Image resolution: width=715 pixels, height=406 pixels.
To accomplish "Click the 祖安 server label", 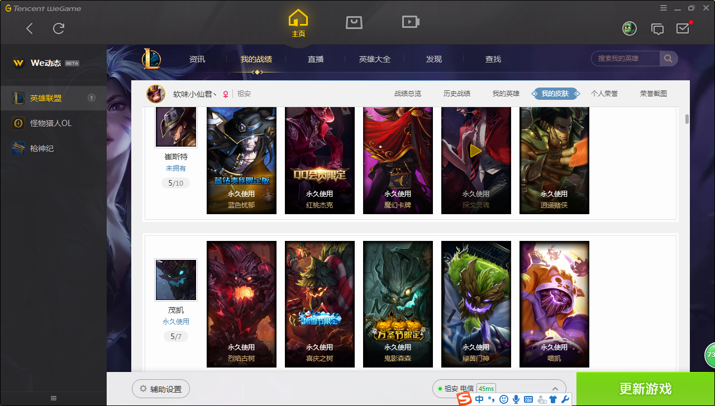I will 244,94.
